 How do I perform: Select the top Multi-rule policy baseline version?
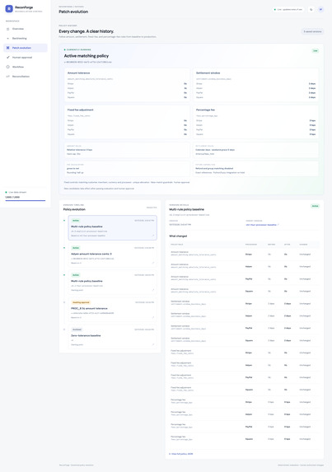click(113, 227)
